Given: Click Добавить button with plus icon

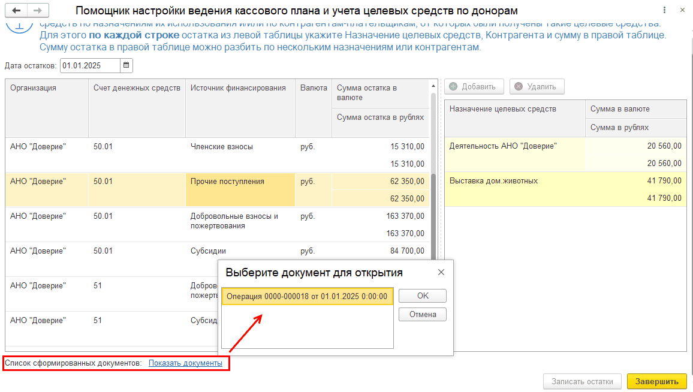Looking at the screenshot, I should click(x=472, y=87).
